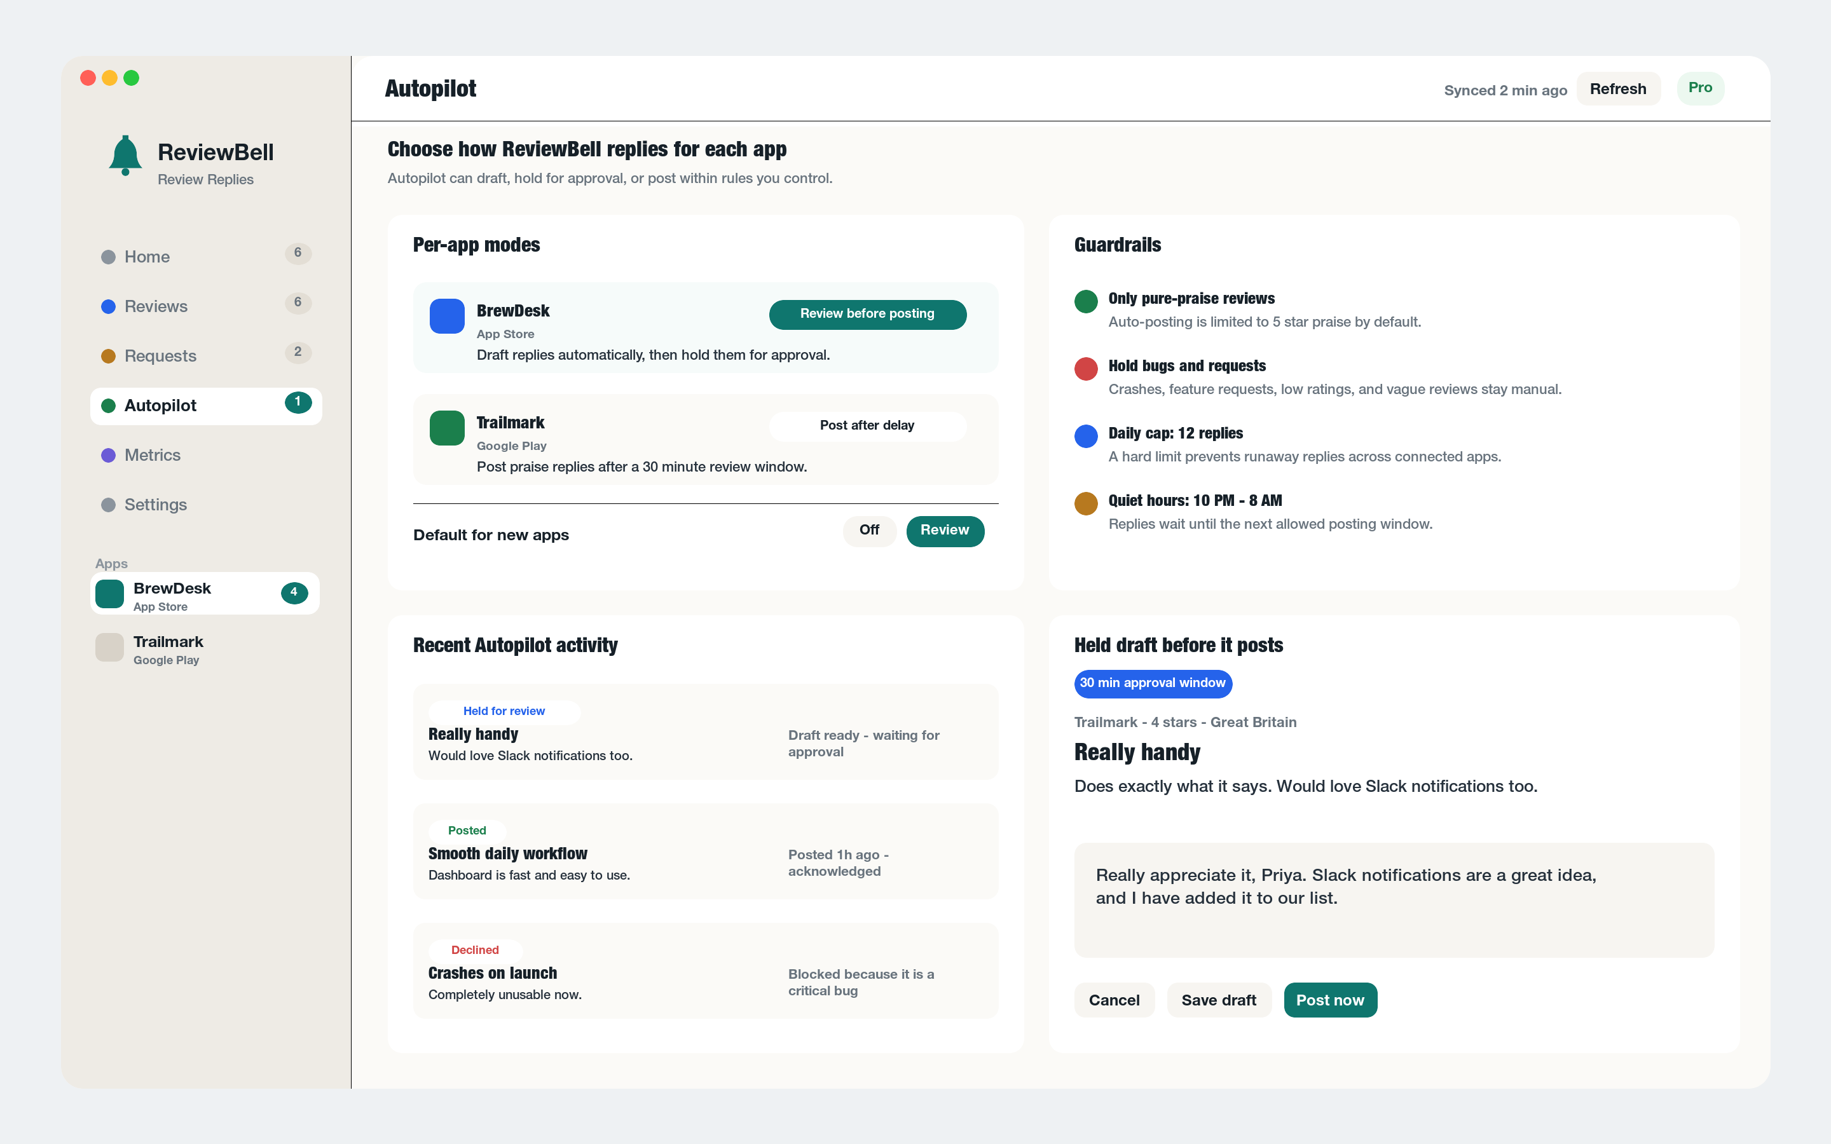Click the Quiet hours: 10 PM - 8 AM guardrail

(1195, 501)
